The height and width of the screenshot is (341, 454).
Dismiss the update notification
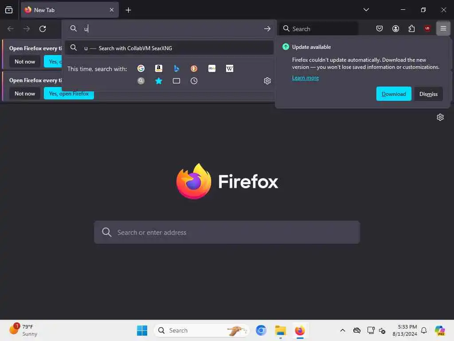[x=428, y=94]
